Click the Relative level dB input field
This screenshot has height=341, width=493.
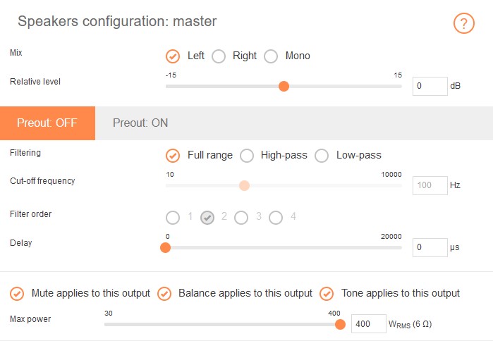[x=430, y=87]
